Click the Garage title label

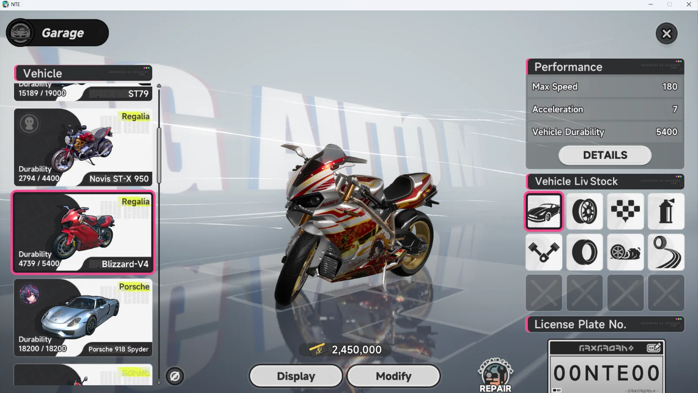point(63,33)
